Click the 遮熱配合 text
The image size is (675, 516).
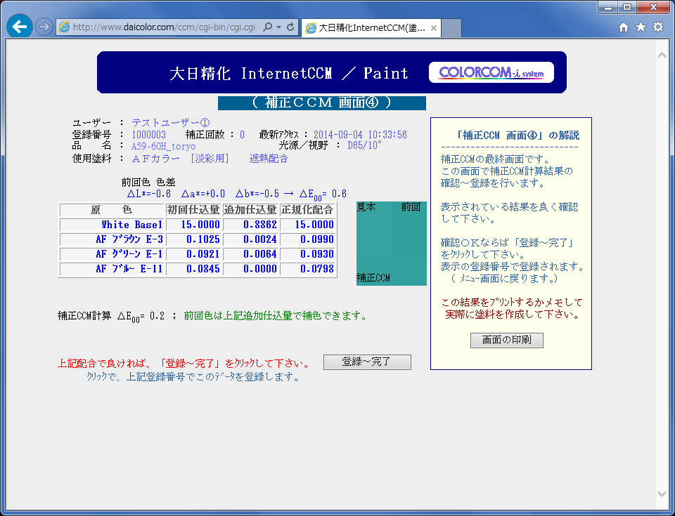click(x=269, y=158)
